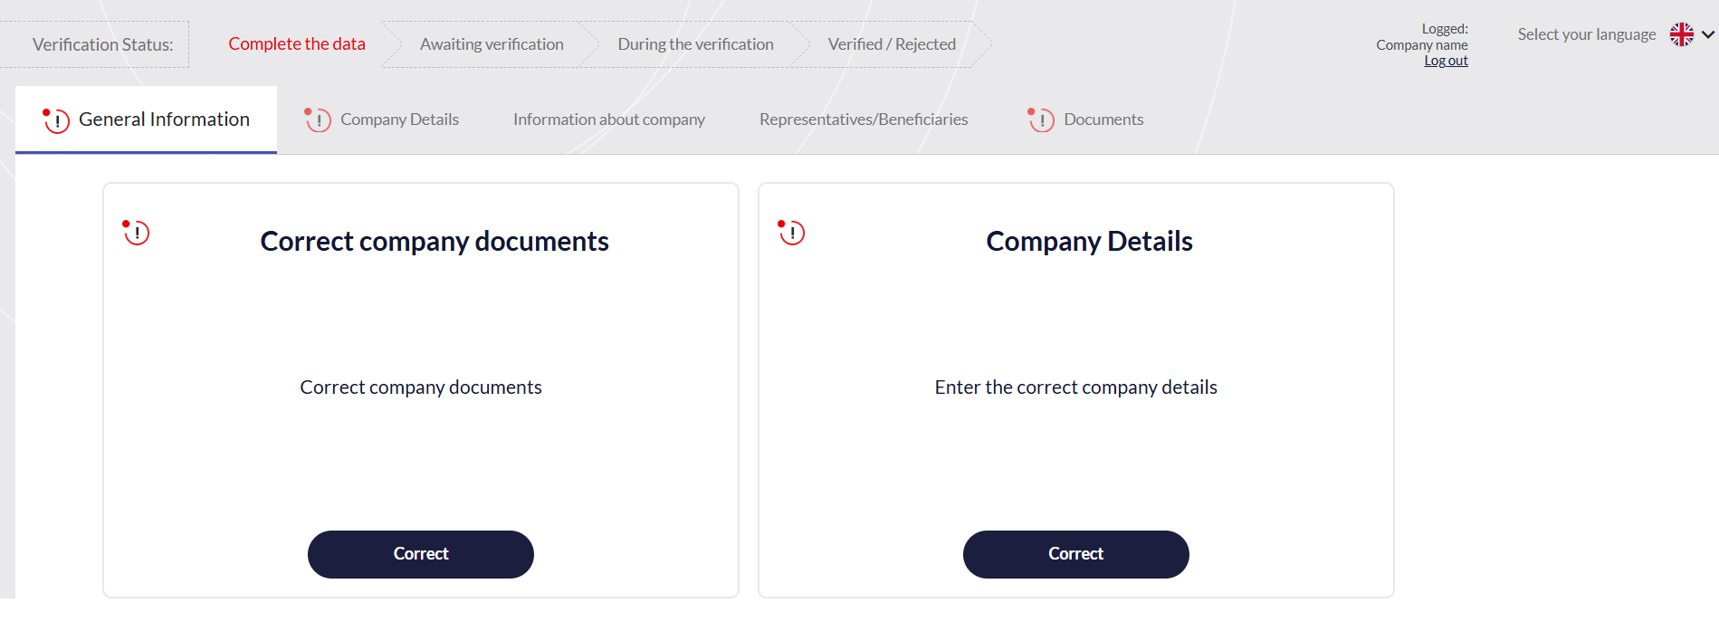The height and width of the screenshot is (622, 1719).
Task: Click the alert icon next to Company Details tab
Action: click(x=317, y=119)
